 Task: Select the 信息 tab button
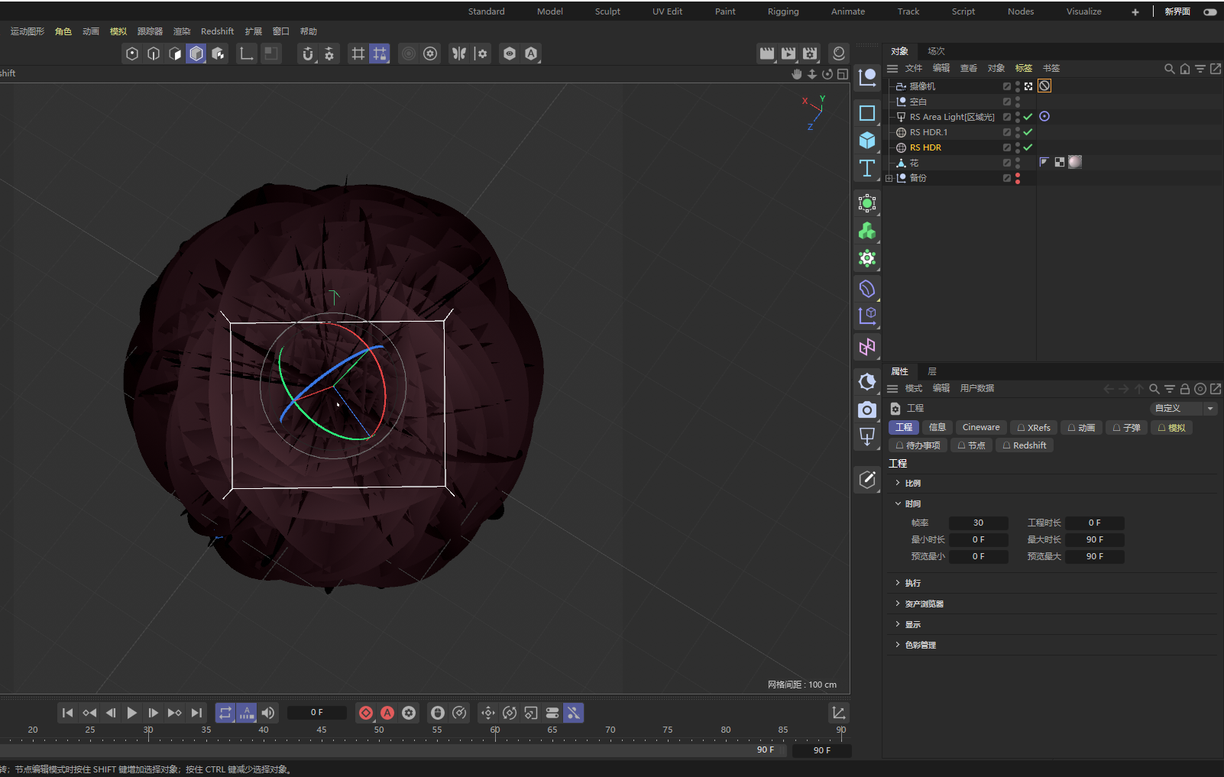point(937,428)
